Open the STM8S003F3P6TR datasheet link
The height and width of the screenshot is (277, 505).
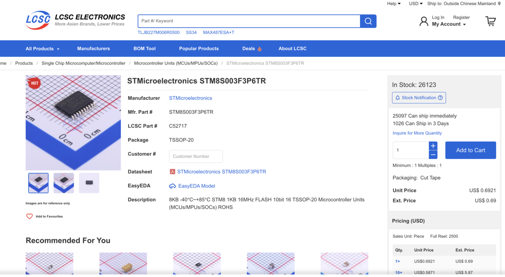coord(221,172)
